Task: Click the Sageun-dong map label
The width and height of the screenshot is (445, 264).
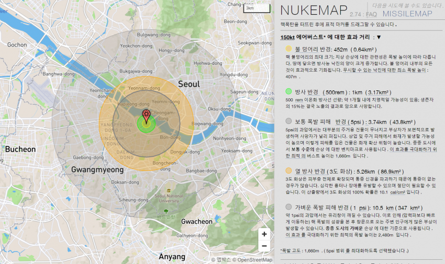Action: (244, 92)
